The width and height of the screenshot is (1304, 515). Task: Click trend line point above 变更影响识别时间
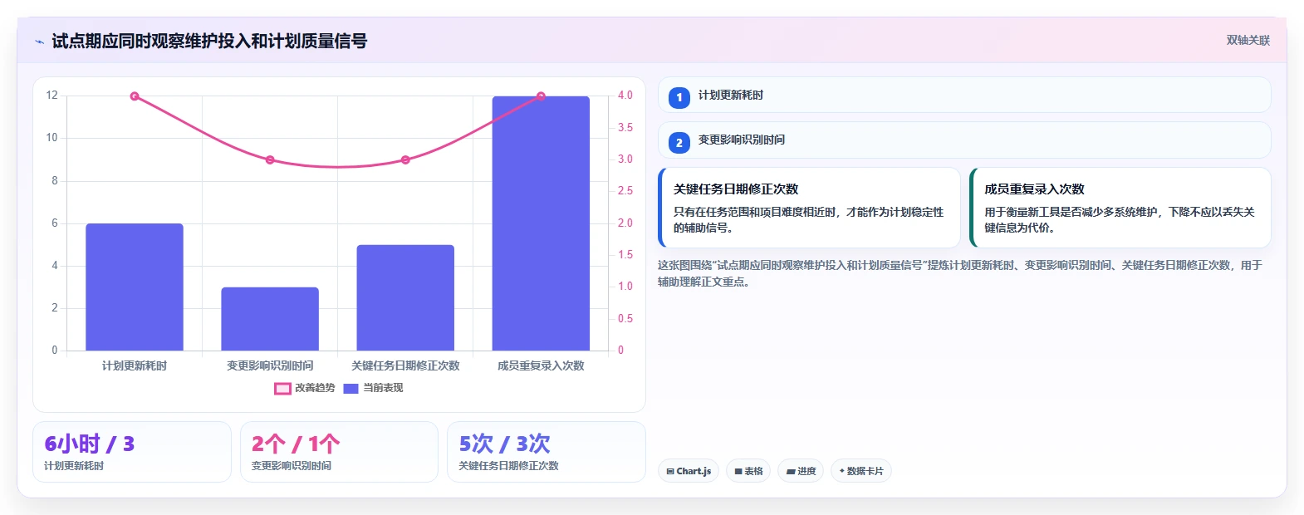270,159
